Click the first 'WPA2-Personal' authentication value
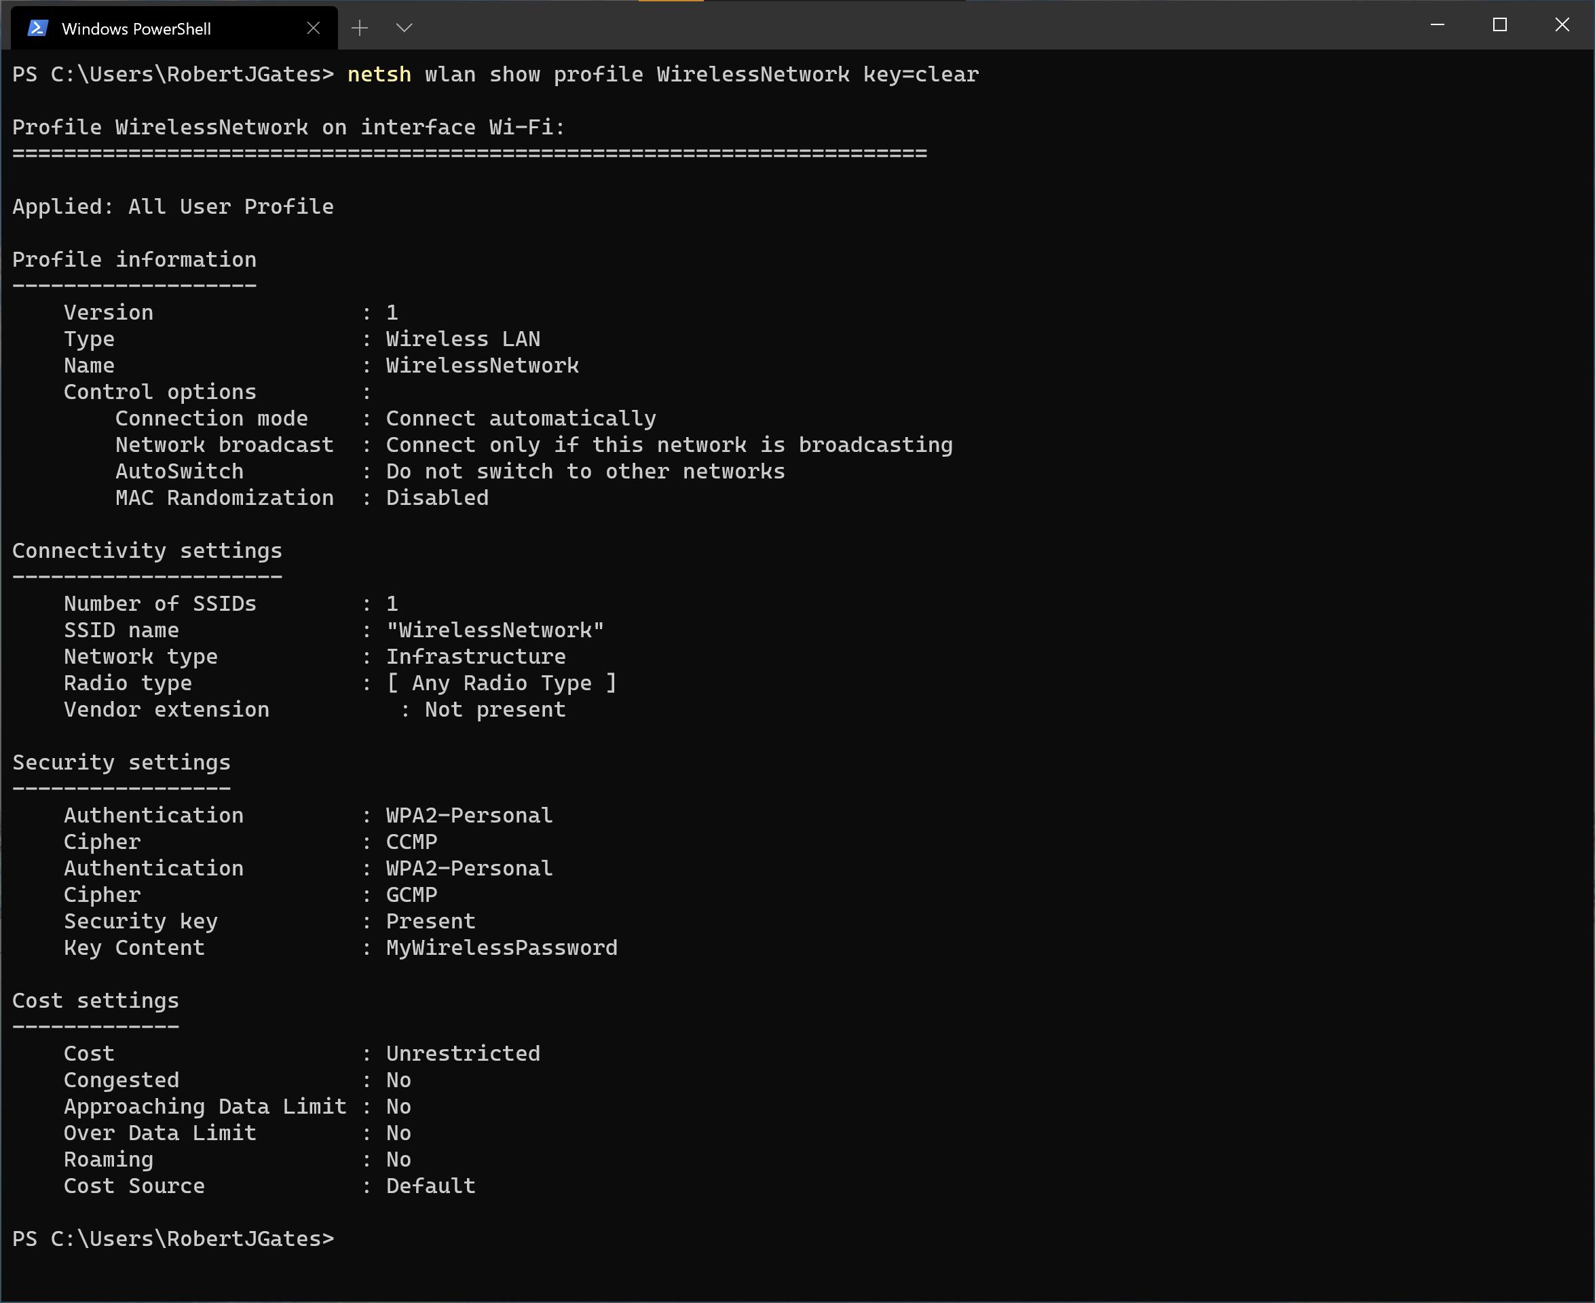 pyautogui.click(x=469, y=815)
